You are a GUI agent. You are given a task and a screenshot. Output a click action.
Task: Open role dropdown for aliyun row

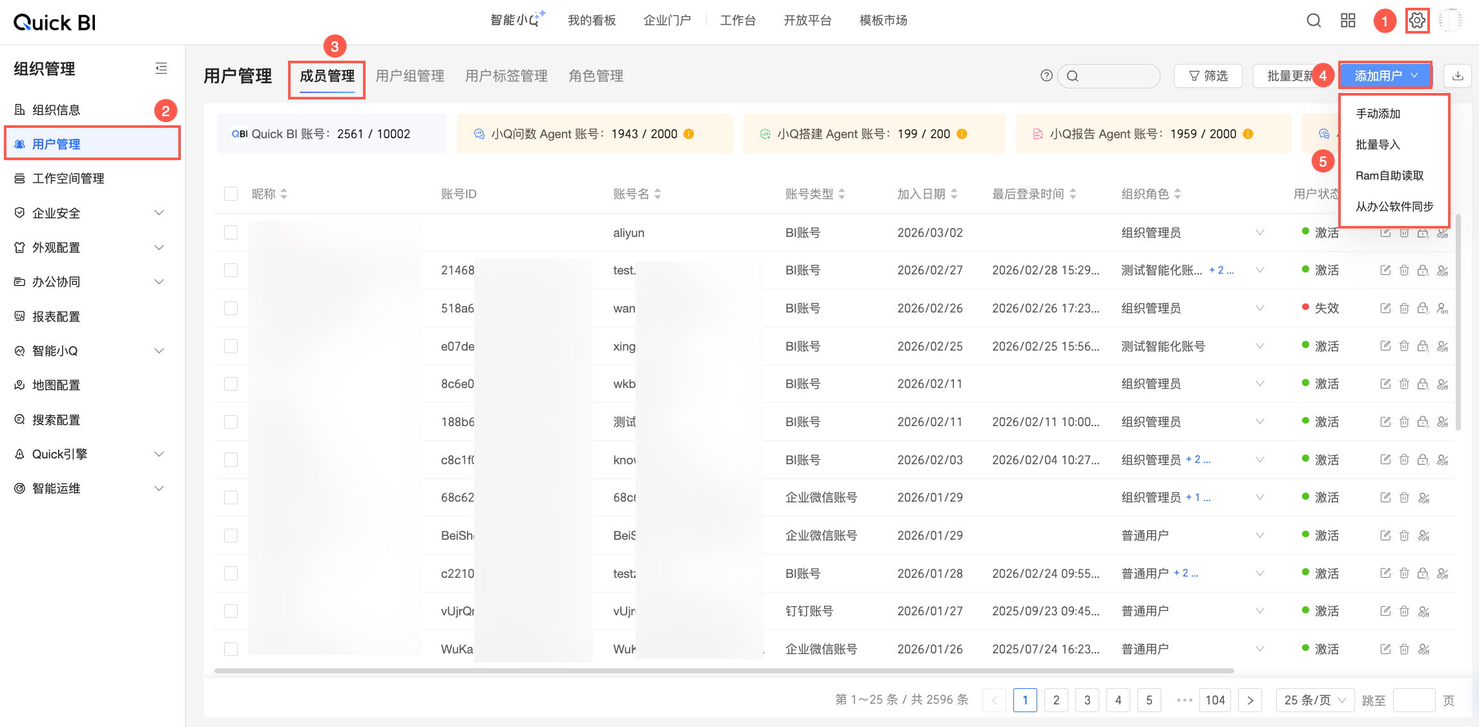(1259, 232)
